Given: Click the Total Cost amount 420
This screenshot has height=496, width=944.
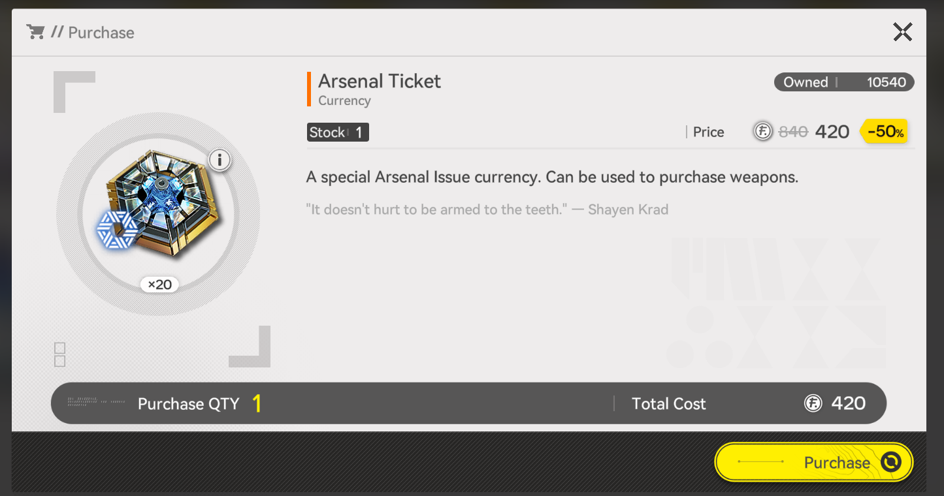Looking at the screenshot, I should tap(848, 403).
